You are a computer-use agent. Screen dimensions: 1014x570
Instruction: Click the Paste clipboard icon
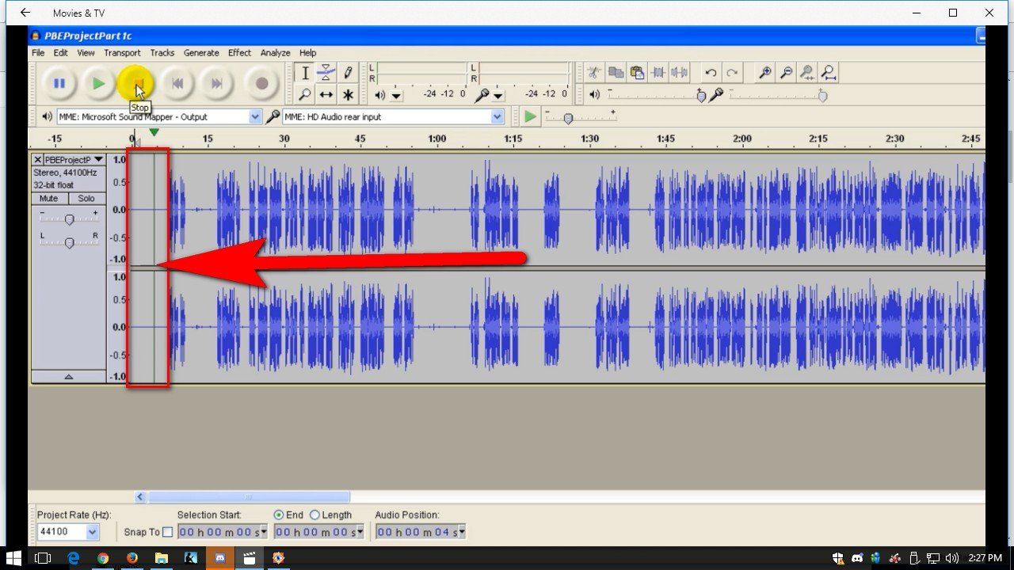click(637, 73)
